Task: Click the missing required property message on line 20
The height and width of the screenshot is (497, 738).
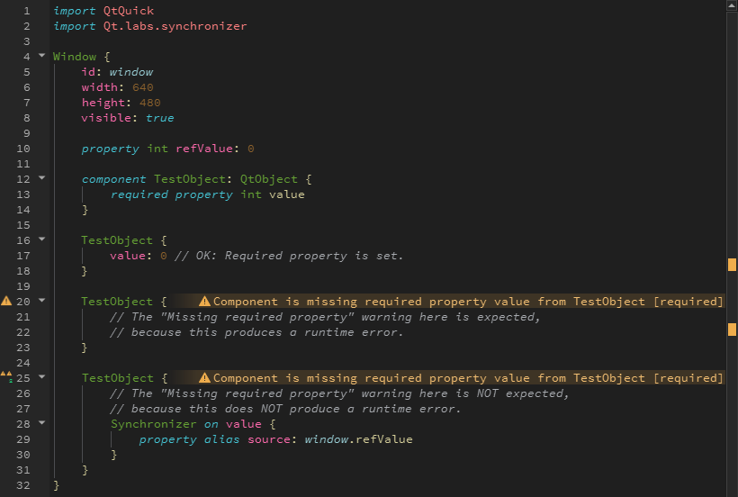Action: click(x=468, y=302)
